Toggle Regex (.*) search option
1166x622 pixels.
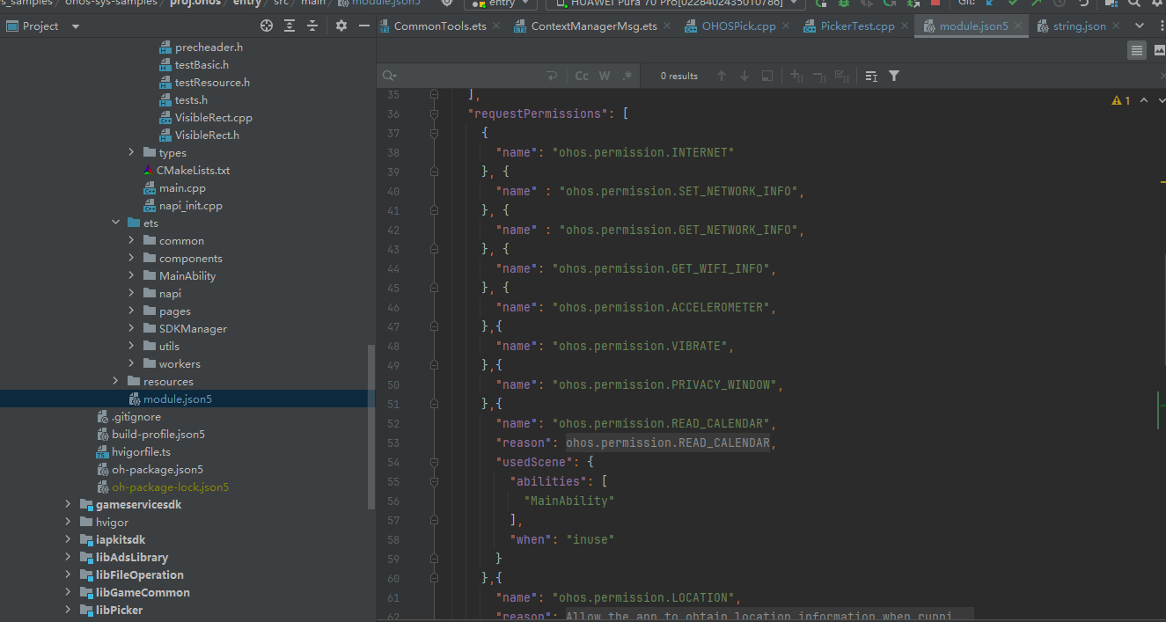click(627, 77)
